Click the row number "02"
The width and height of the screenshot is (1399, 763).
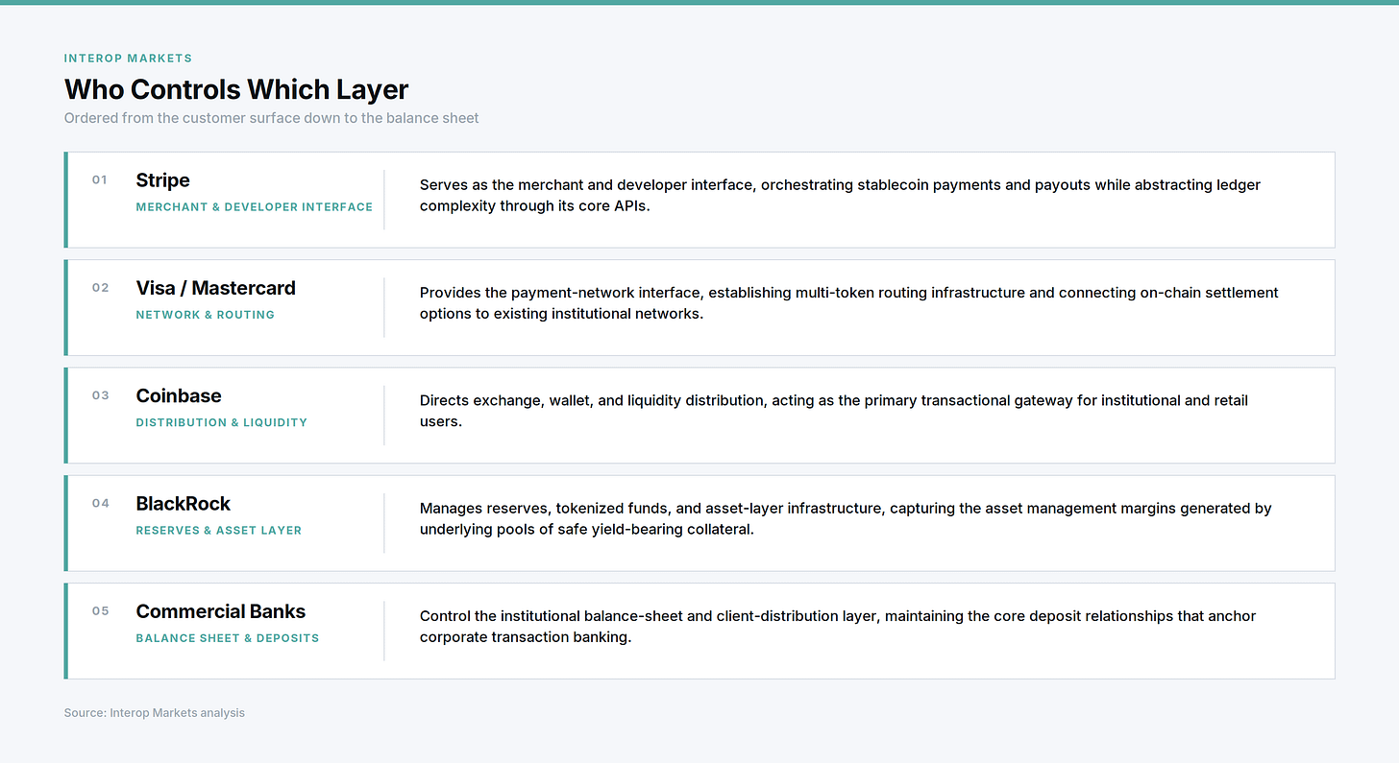point(101,287)
